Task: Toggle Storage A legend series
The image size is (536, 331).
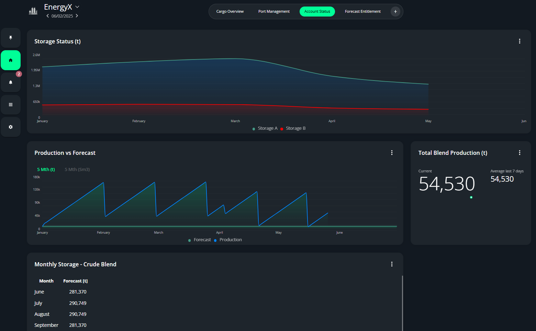Action: pyautogui.click(x=265, y=128)
